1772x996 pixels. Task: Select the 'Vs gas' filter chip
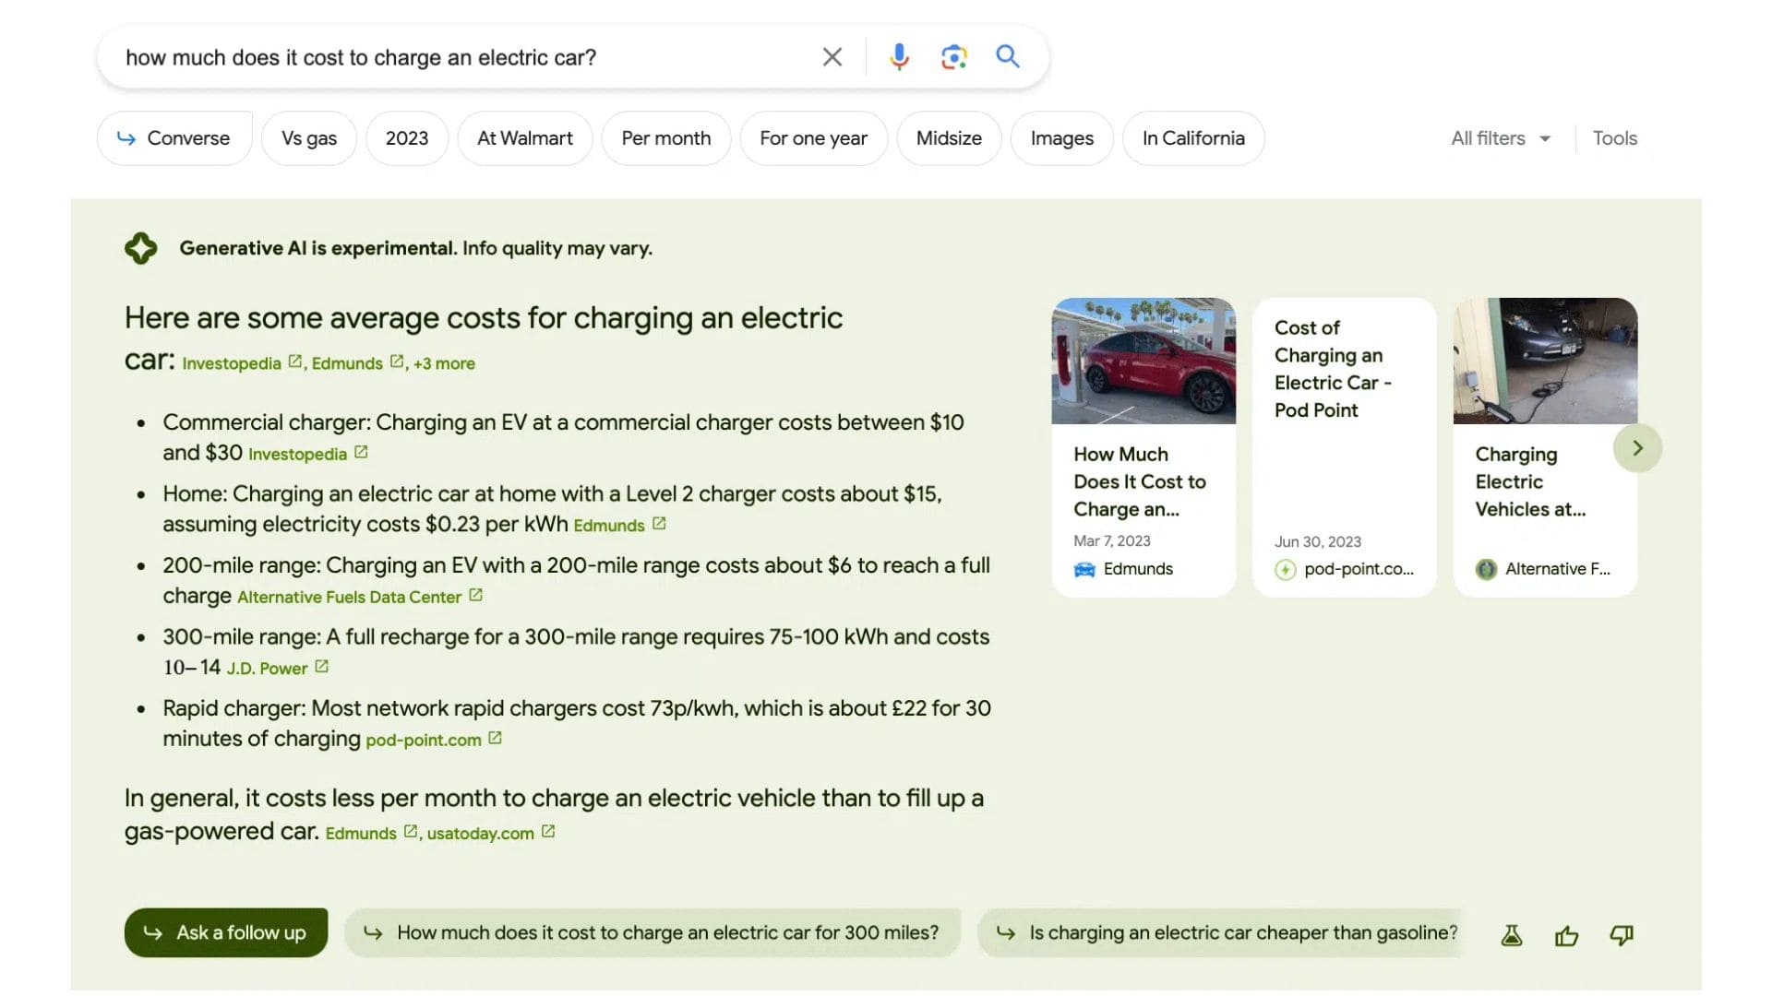click(309, 138)
